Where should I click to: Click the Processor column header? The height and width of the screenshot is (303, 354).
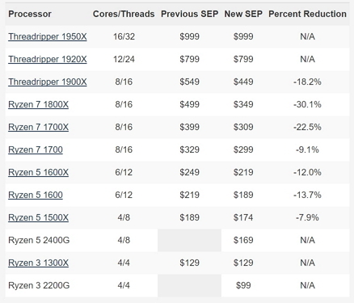click(30, 14)
